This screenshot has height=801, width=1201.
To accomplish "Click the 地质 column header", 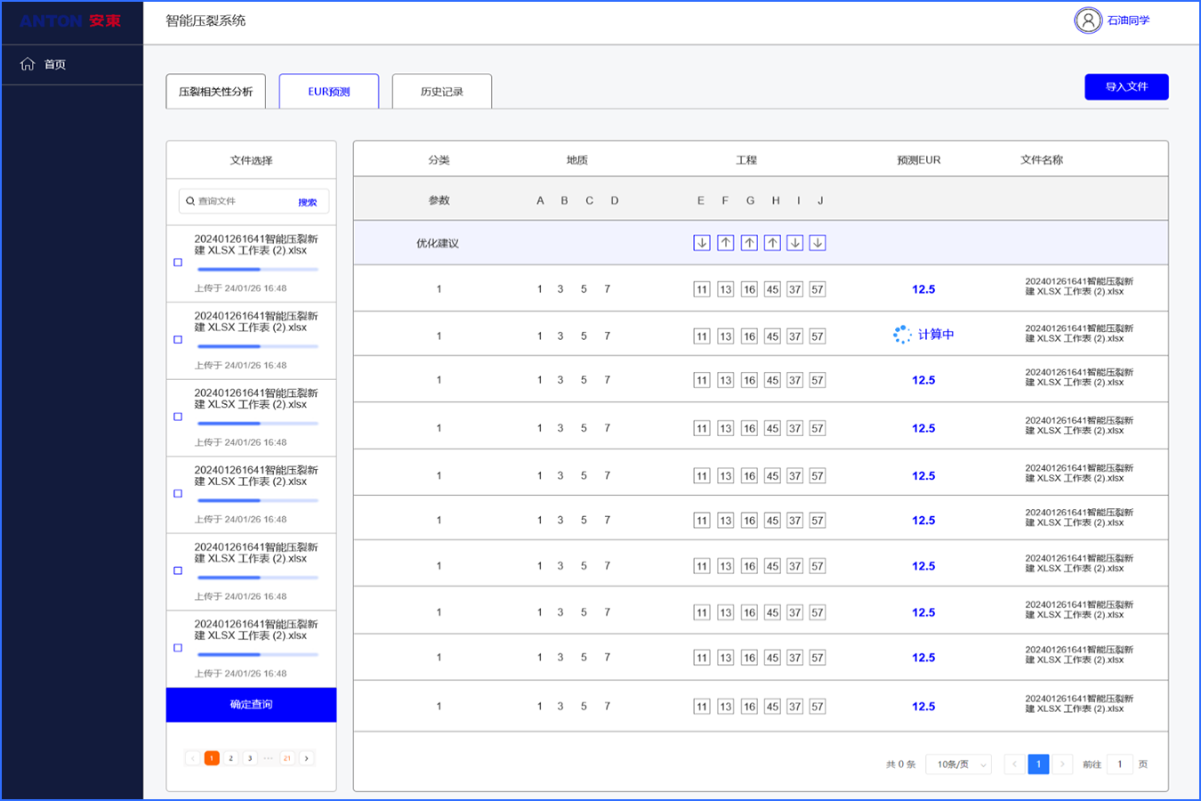I will pos(577,160).
